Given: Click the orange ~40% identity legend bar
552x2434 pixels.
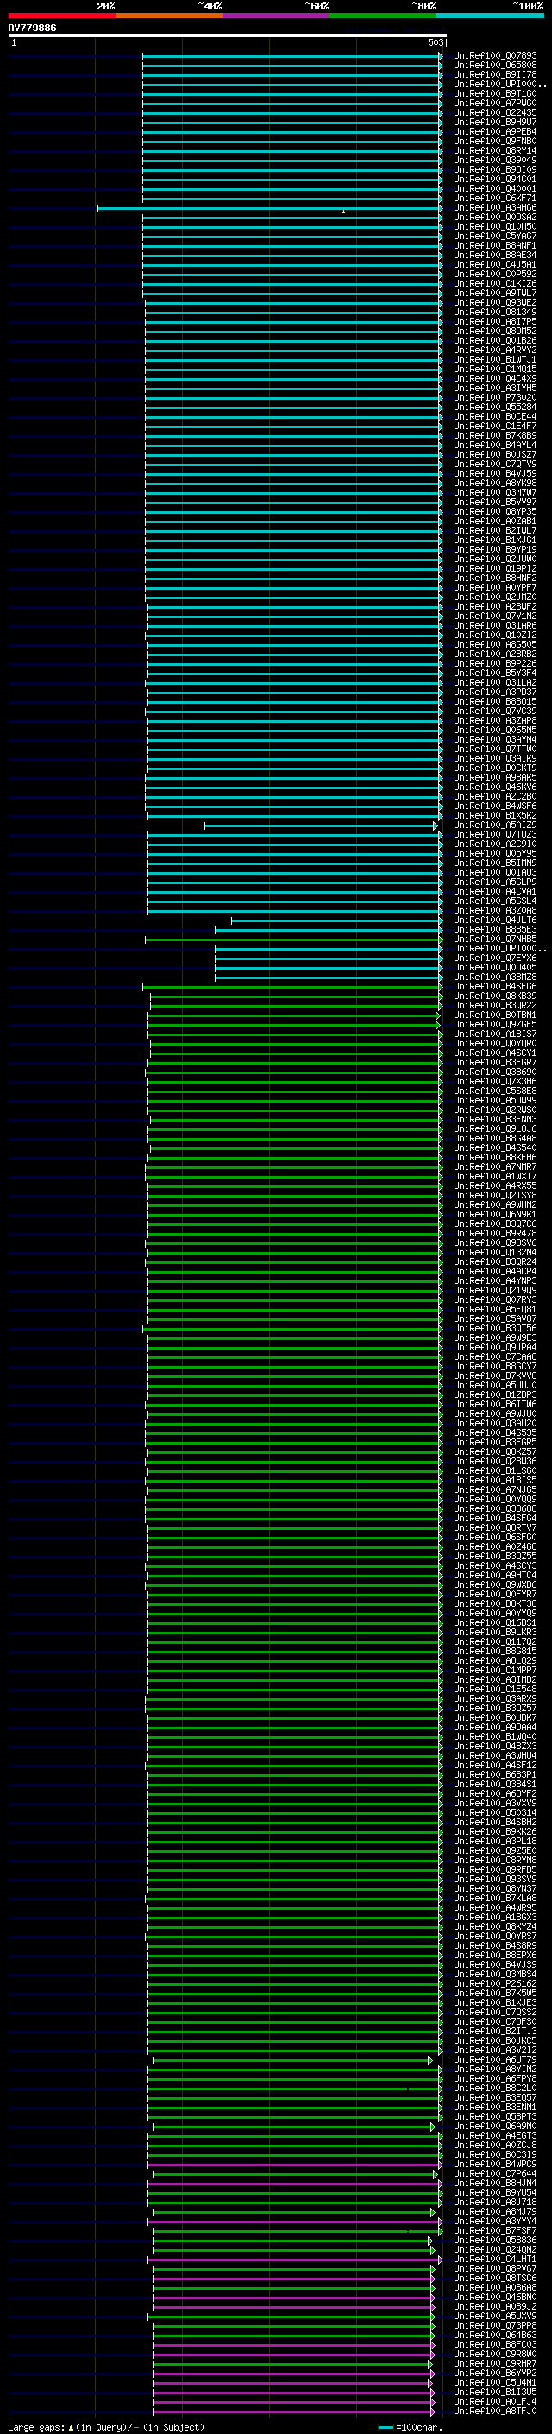Looking at the screenshot, I should tap(169, 16).
